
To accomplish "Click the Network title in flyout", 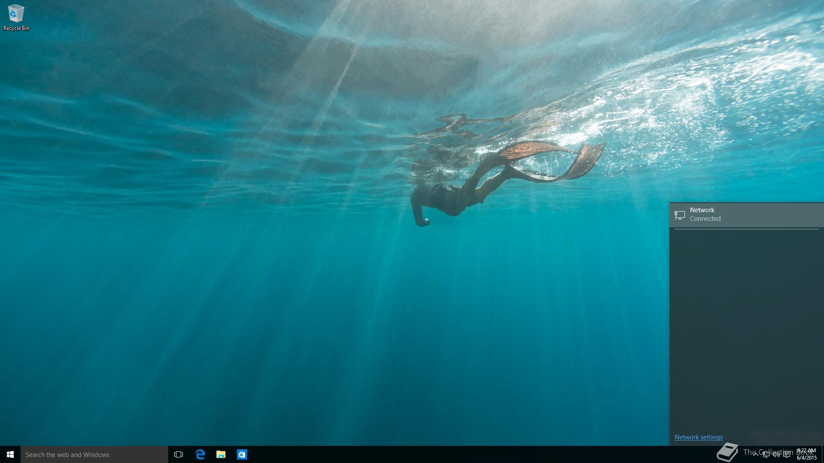I will (702, 210).
